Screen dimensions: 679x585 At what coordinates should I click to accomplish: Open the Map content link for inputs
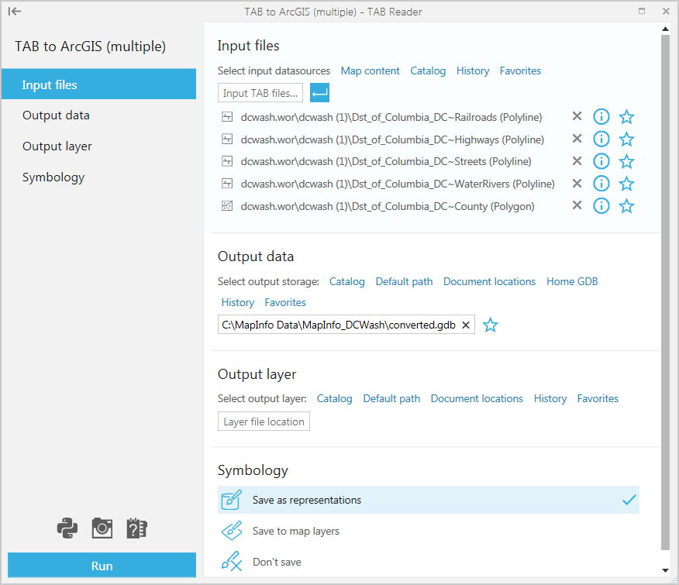(371, 71)
